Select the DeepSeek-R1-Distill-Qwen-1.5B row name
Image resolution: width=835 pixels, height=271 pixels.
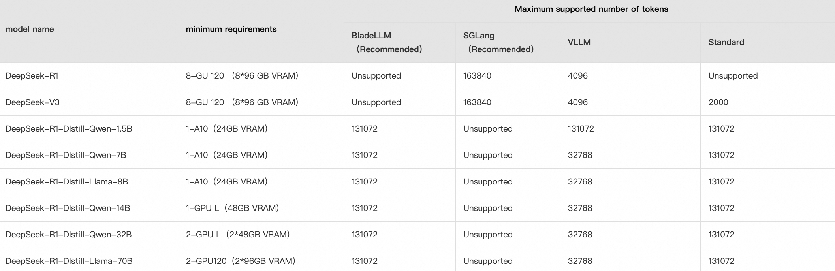click(x=69, y=129)
